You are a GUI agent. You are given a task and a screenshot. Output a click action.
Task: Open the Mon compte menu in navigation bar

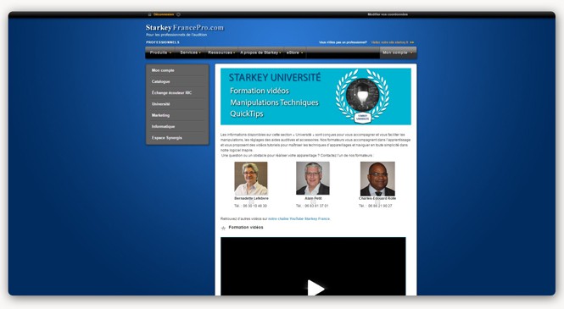click(398, 52)
